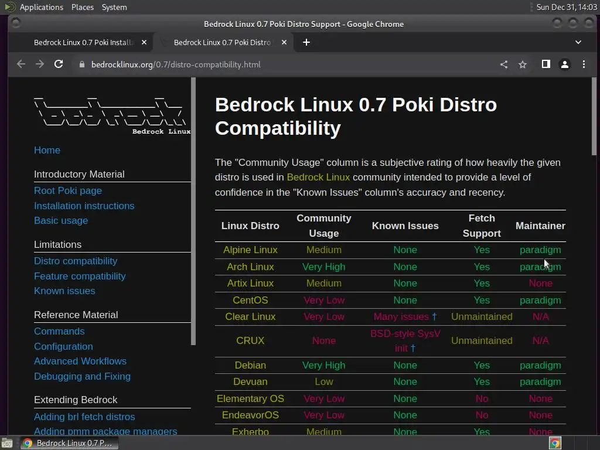
Task: Click the Community Usage column header
Action: pos(323,226)
